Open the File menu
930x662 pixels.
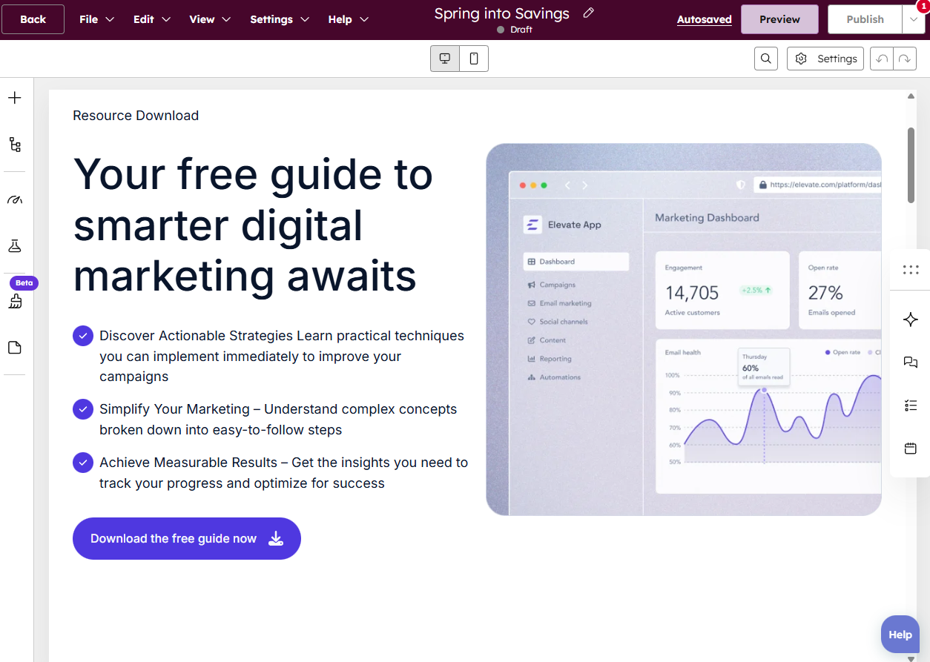coord(96,19)
